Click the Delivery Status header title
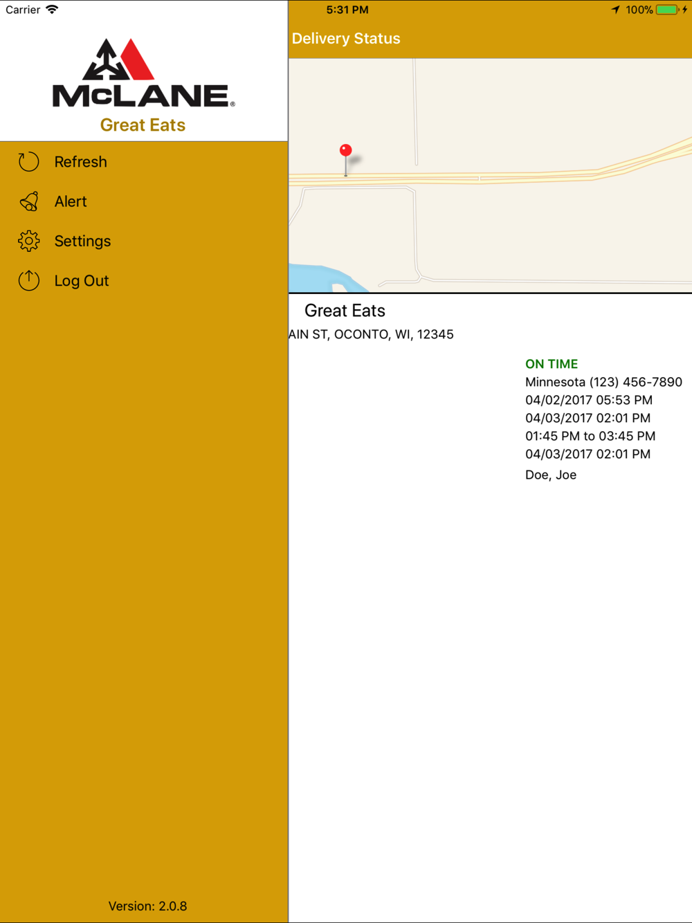This screenshot has height=923, width=692. [346, 39]
